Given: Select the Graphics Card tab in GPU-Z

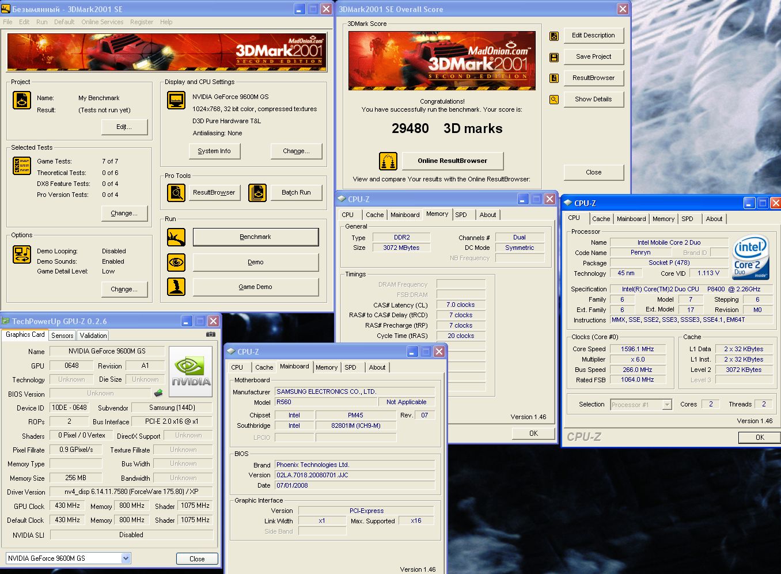Looking at the screenshot, I should point(25,334).
